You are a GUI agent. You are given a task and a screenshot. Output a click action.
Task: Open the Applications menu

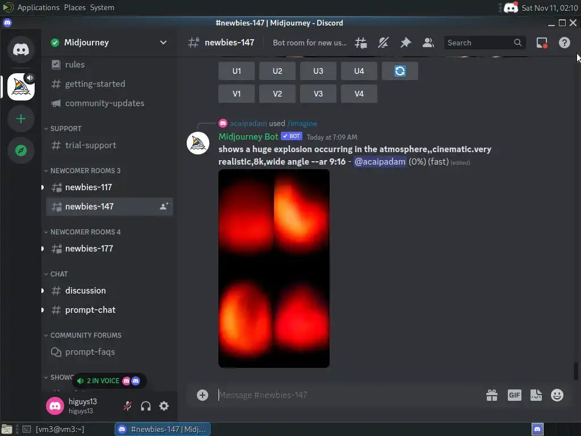pos(38,7)
